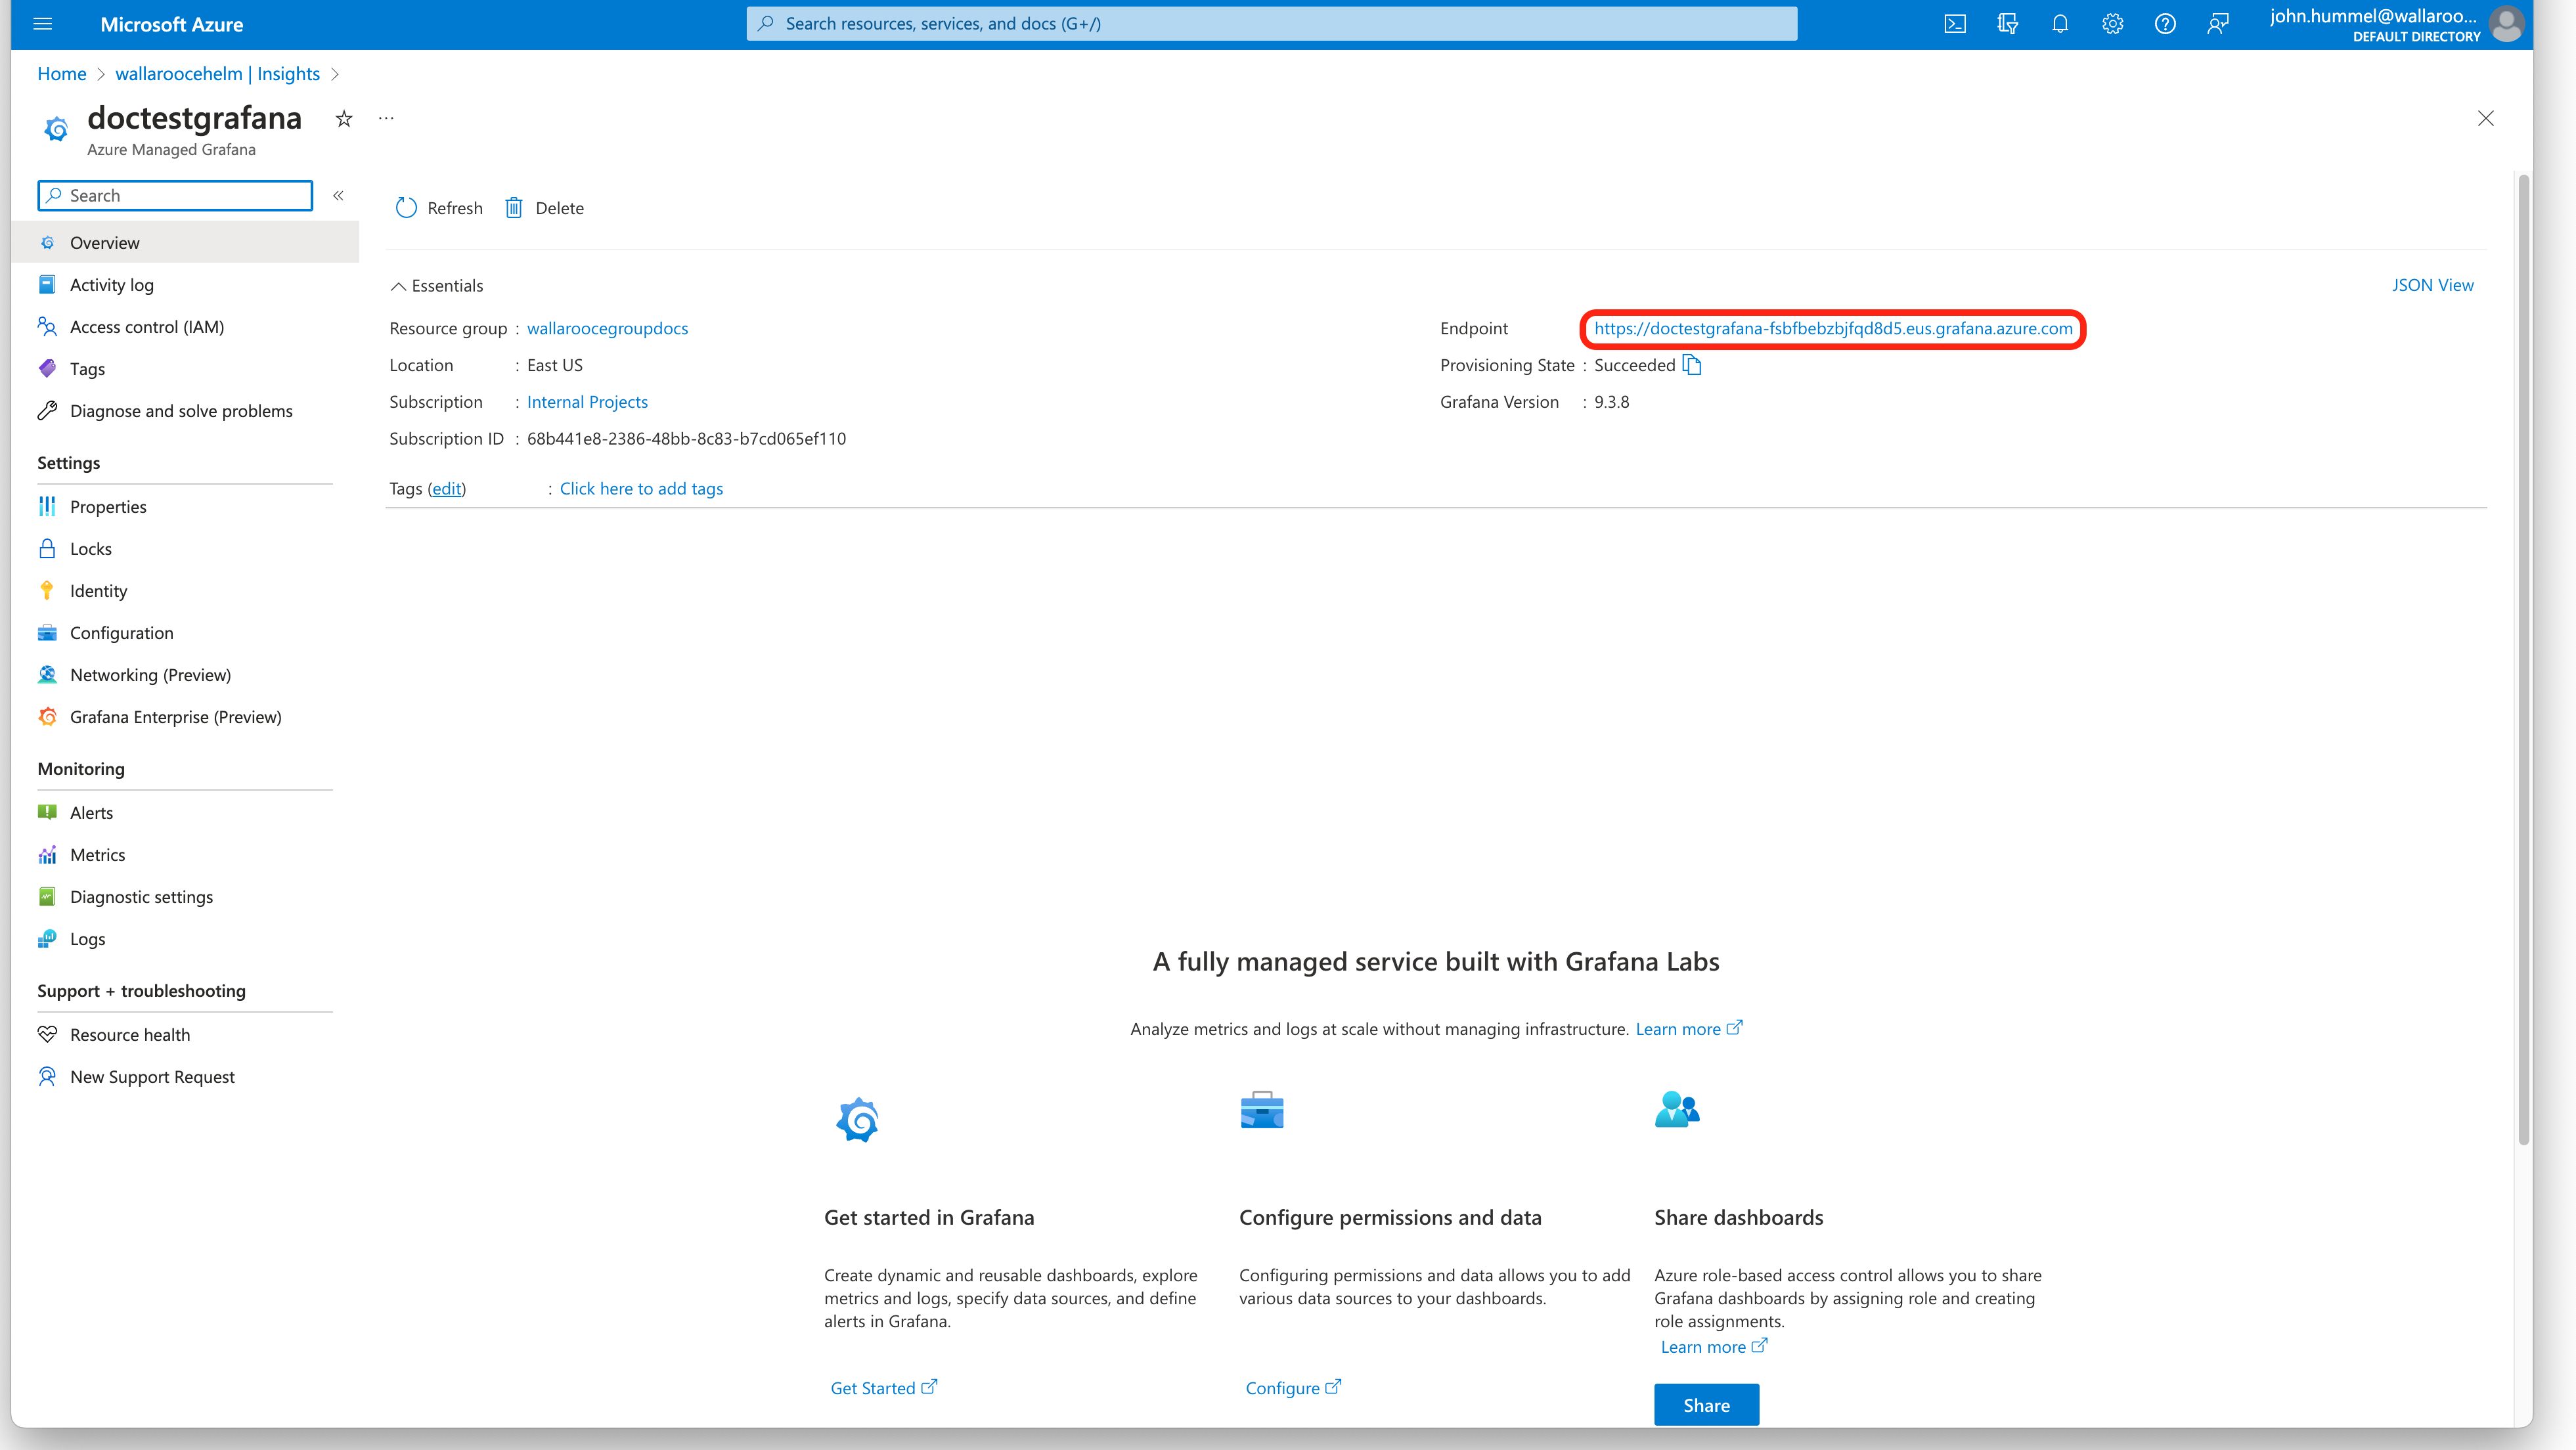Open the directories and subscriptions filter icon
The width and height of the screenshot is (2576, 1450).
(2007, 24)
